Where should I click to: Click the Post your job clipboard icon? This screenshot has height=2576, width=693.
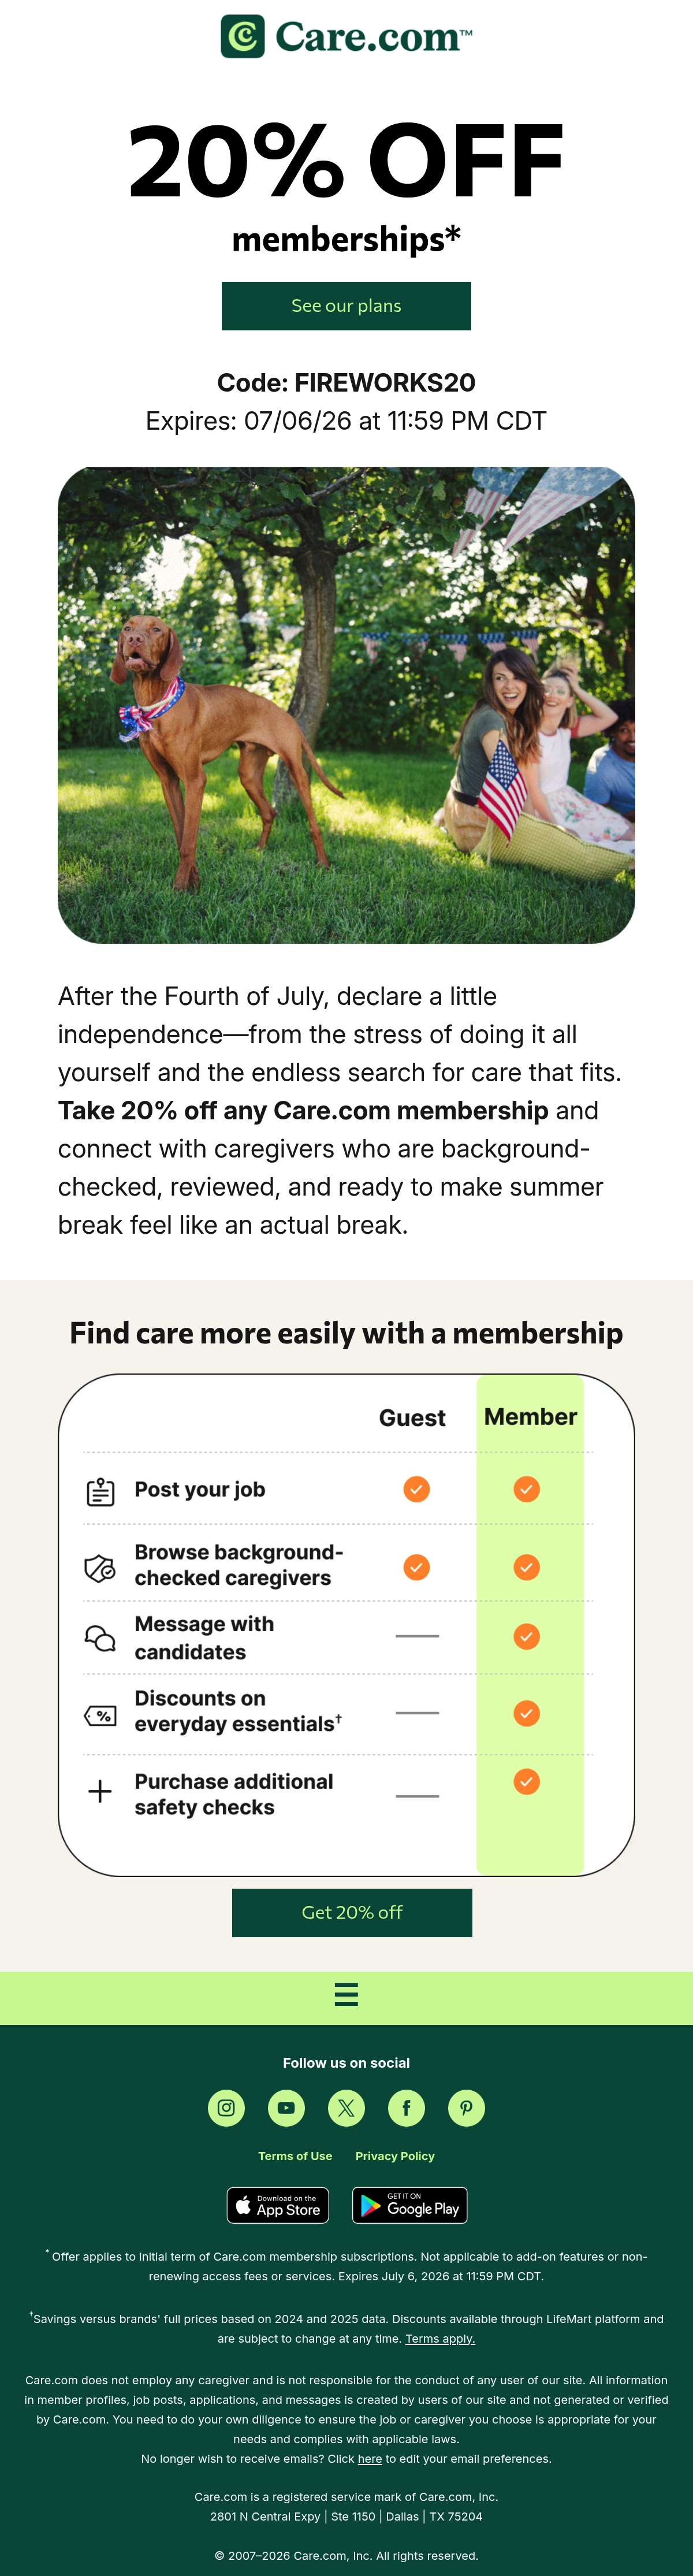(x=100, y=1491)
